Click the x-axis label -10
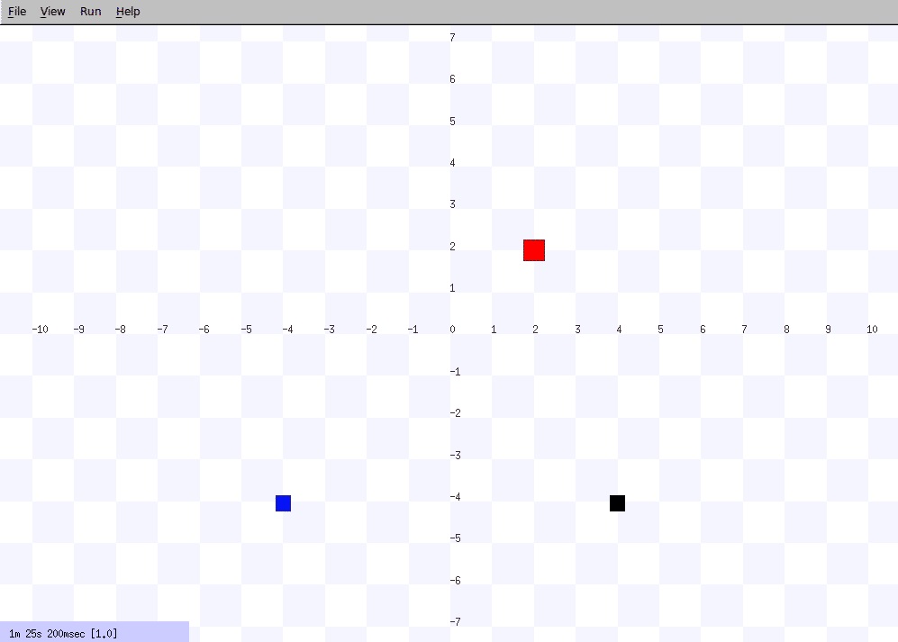 [41, 330]
